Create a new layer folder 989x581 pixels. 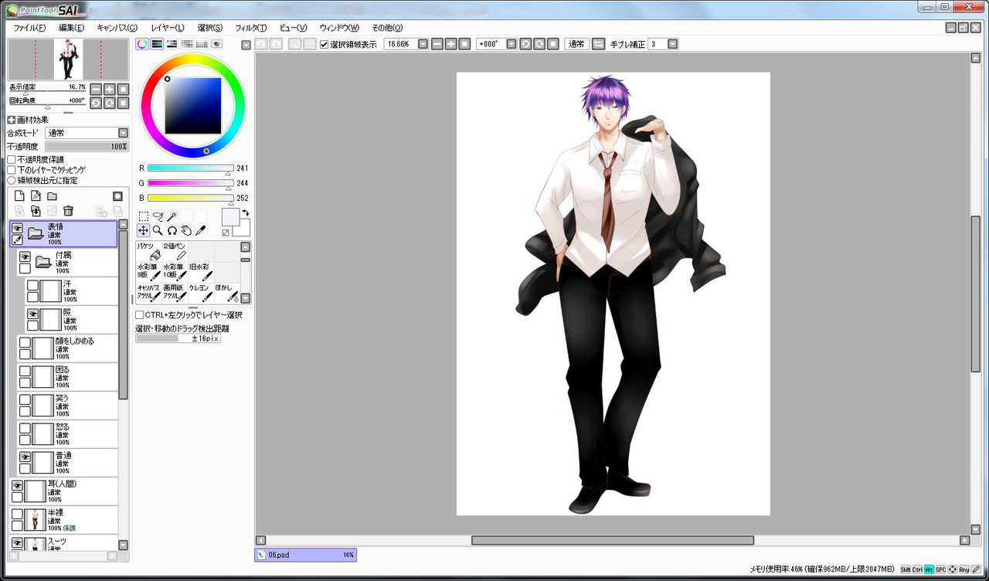coord(52,196)
